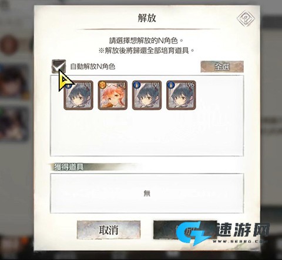The height and width of the screenshot is (260, 282).
Task: Select the first blue-haired Lv1 character
Action: [x=78, y=95]
